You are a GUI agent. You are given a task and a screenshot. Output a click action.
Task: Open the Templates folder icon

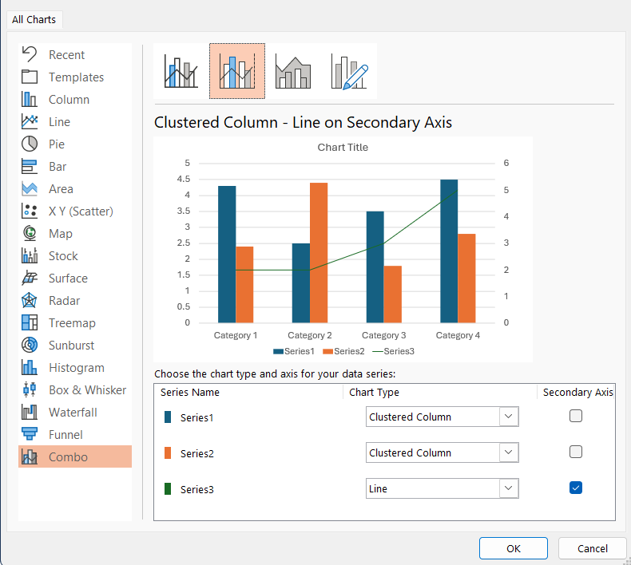(30, 77)
